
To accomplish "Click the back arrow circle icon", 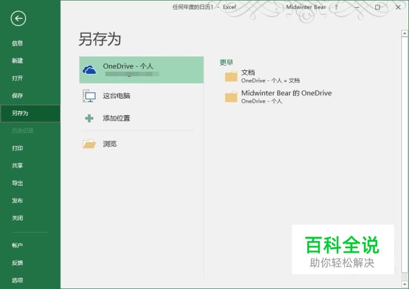I will [18, 18].
